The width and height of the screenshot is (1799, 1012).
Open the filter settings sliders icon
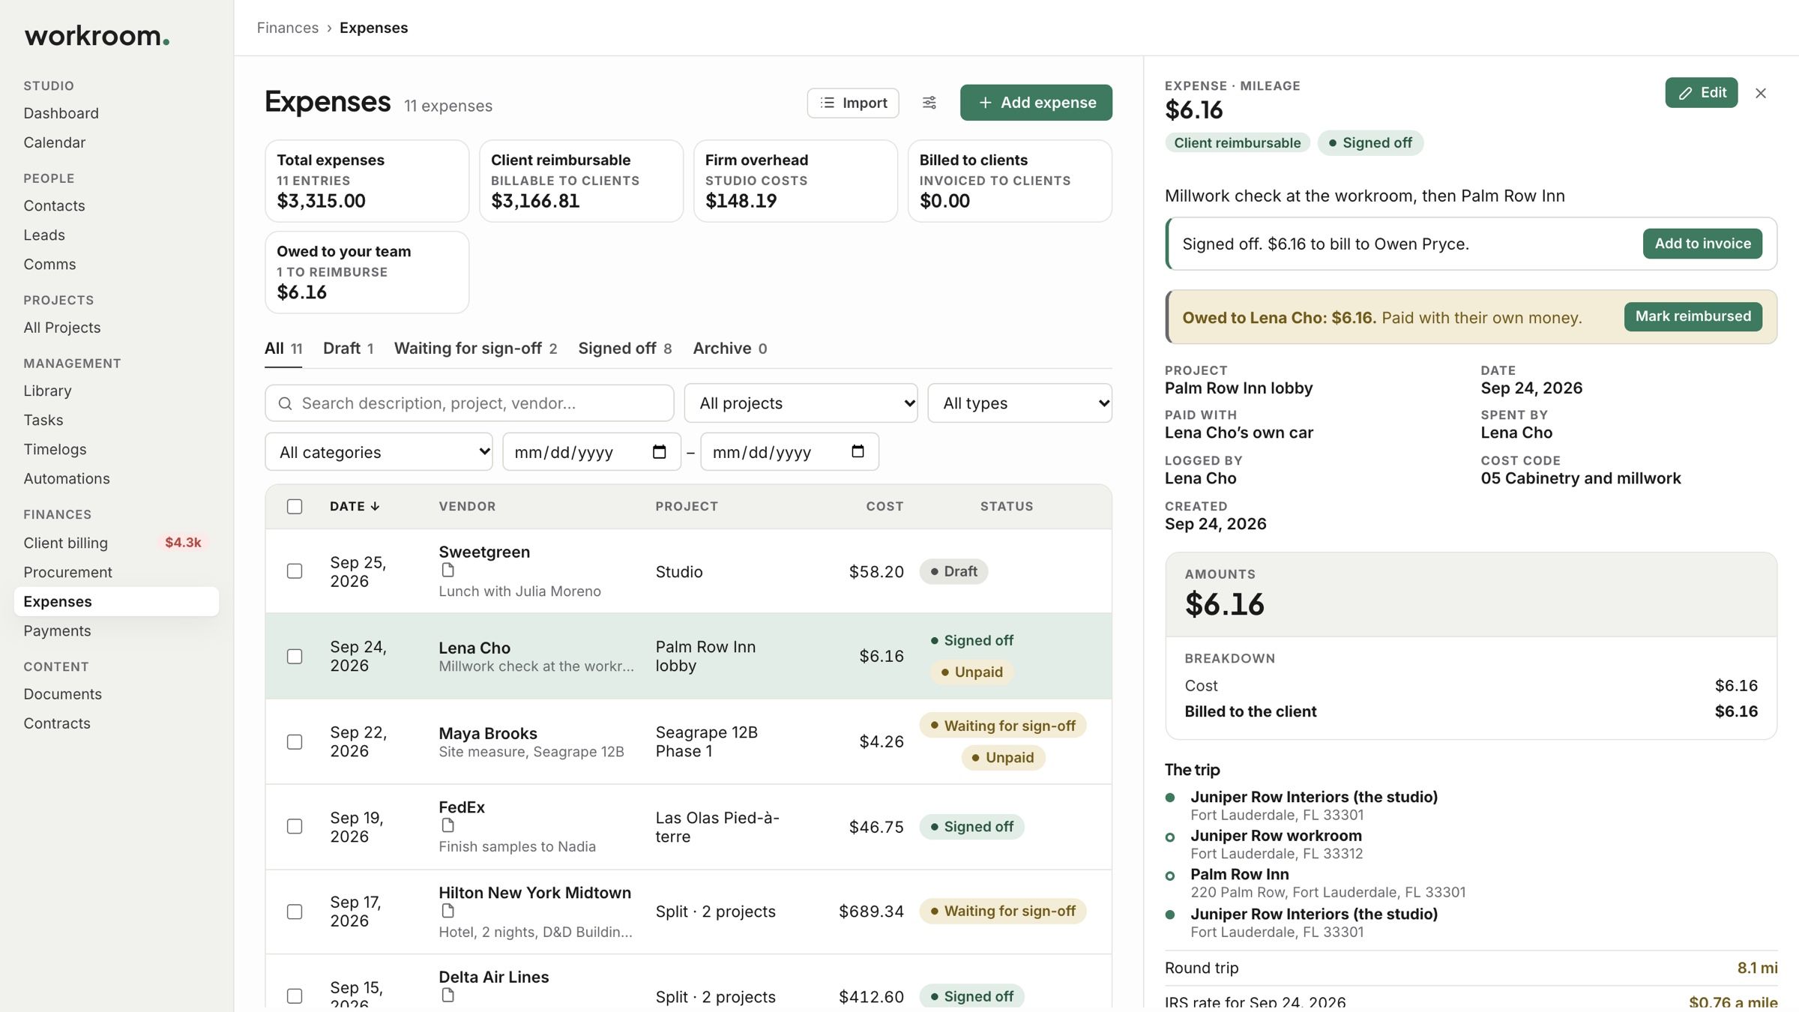coord(929,103)
